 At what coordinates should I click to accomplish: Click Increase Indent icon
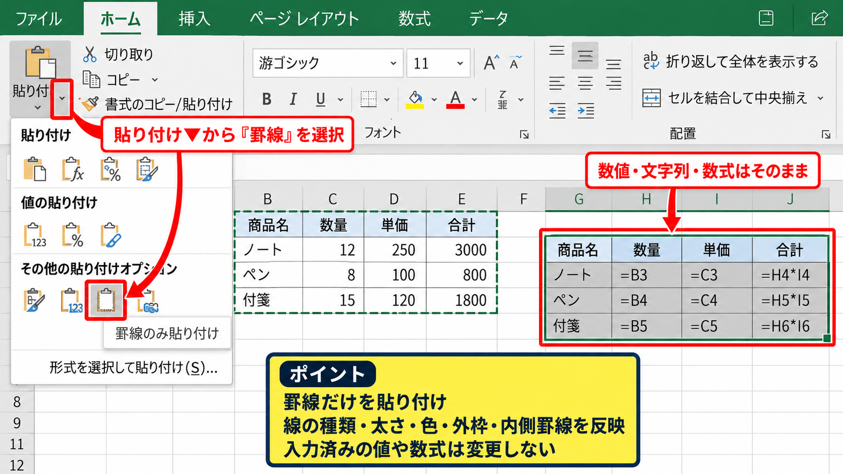click(585, 110)
